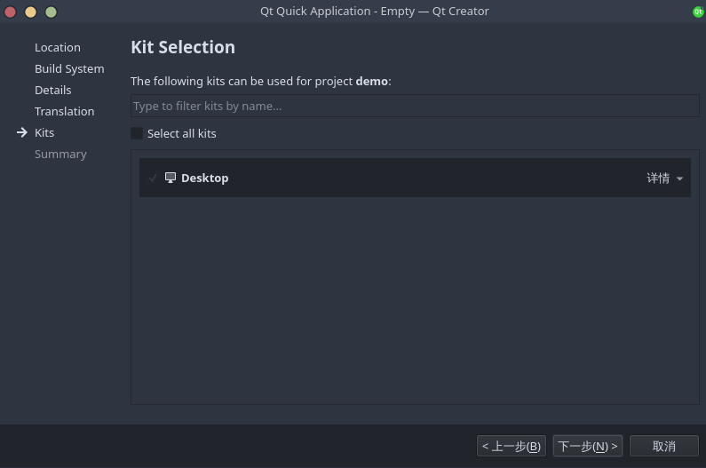
Task: Click the Desktop kit monitor icon
Action: [x=171, y=178]
